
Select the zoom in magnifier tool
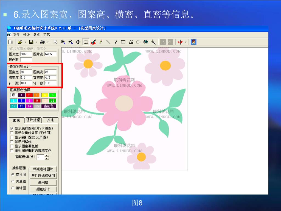coord(63,42)
